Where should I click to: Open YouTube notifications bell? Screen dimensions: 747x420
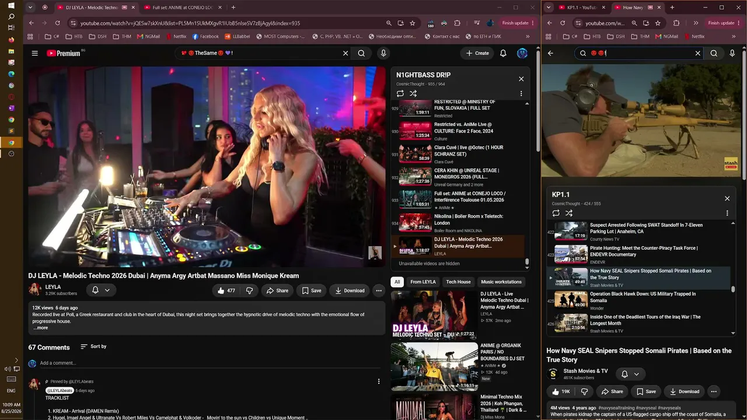point(503,53)
